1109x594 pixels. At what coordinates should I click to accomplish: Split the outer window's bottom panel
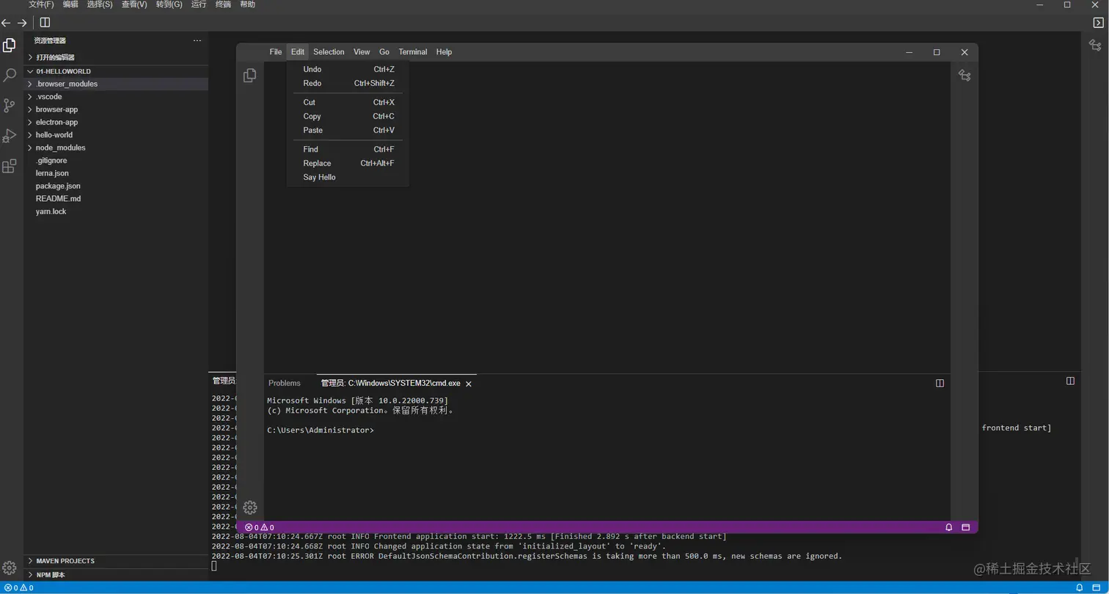click(x=1070, y=381)
